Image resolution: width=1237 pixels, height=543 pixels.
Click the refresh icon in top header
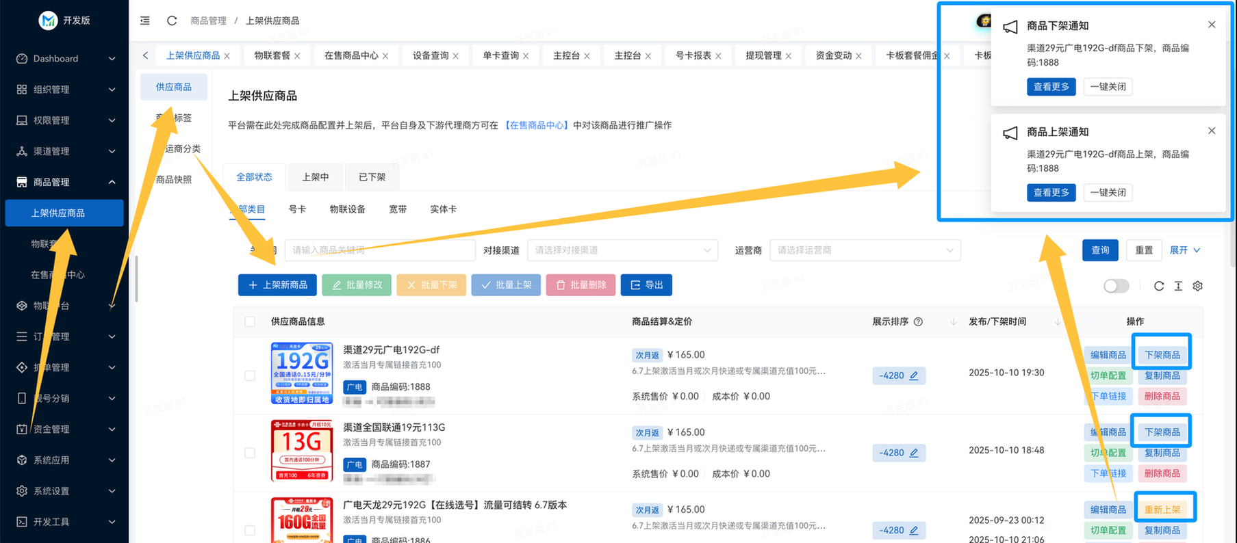[x=172, y=21]
